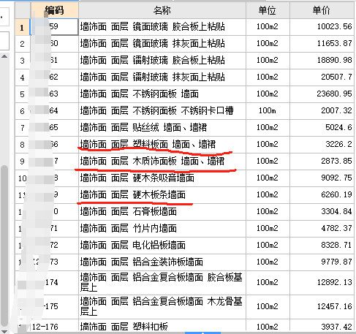
Task: Click the left vertical scrollbar thumb
Action: [4, 246]
